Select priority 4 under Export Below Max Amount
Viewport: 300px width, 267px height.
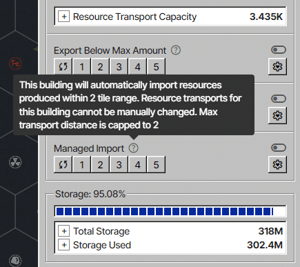137,67
